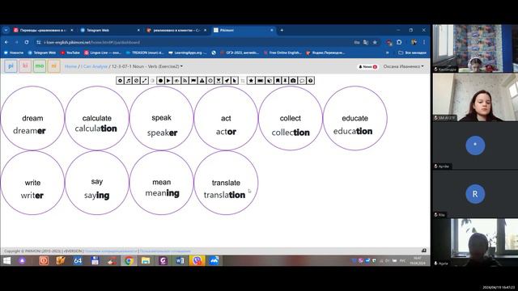The width and height of the screenshot is (518, 291).
Task: Click the cube dice toolbar icon
Action: click(270, 81)
